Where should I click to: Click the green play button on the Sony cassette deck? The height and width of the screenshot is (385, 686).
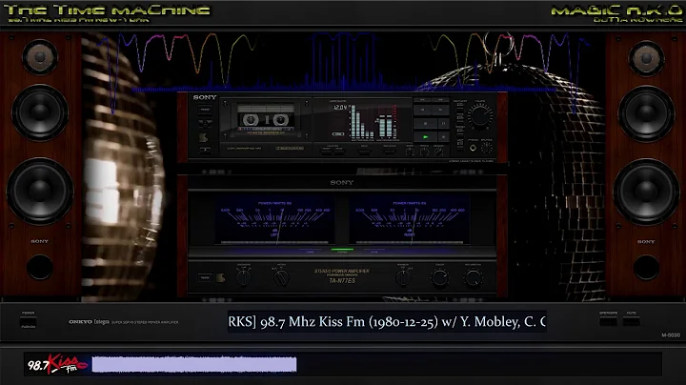(425, 137)
